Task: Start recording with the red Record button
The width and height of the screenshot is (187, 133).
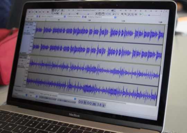Action: [x=48, y=12]
